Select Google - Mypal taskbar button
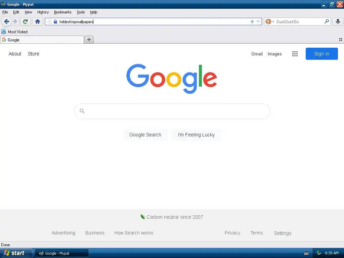The width and height of the screenshot is (344, 258). tap(62, 253)
